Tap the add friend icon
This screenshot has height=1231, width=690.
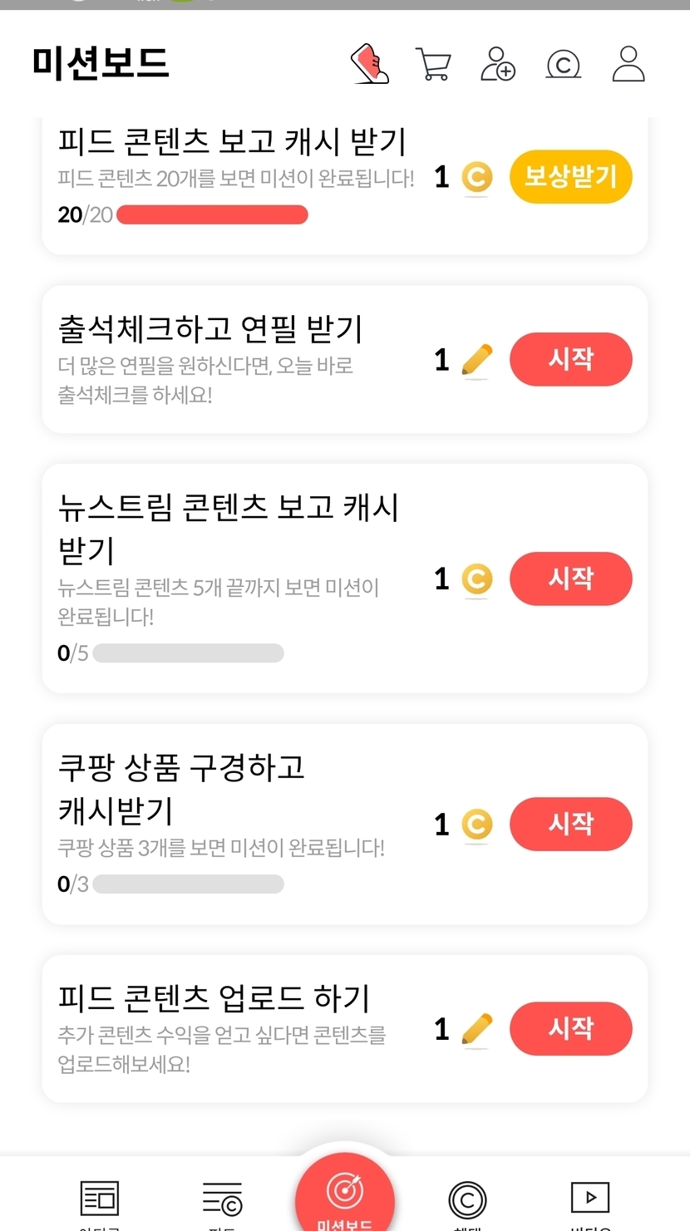point(498,64)
